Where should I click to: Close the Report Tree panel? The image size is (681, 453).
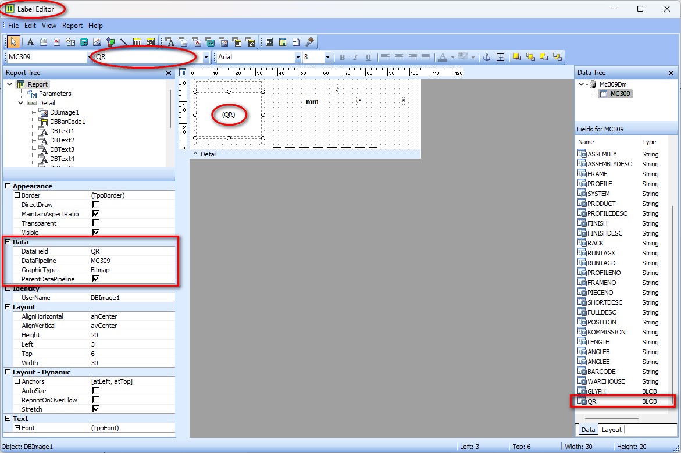tap(169, 73)
